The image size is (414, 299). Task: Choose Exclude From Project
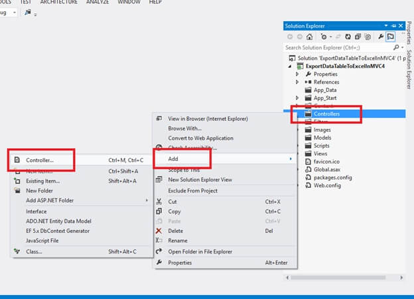[225, 191]
